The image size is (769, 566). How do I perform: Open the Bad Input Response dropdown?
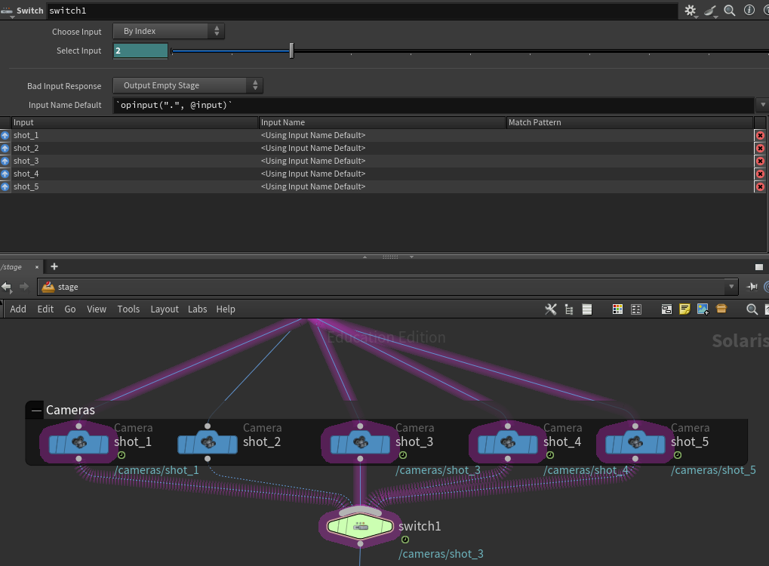[x=188, y=85]
